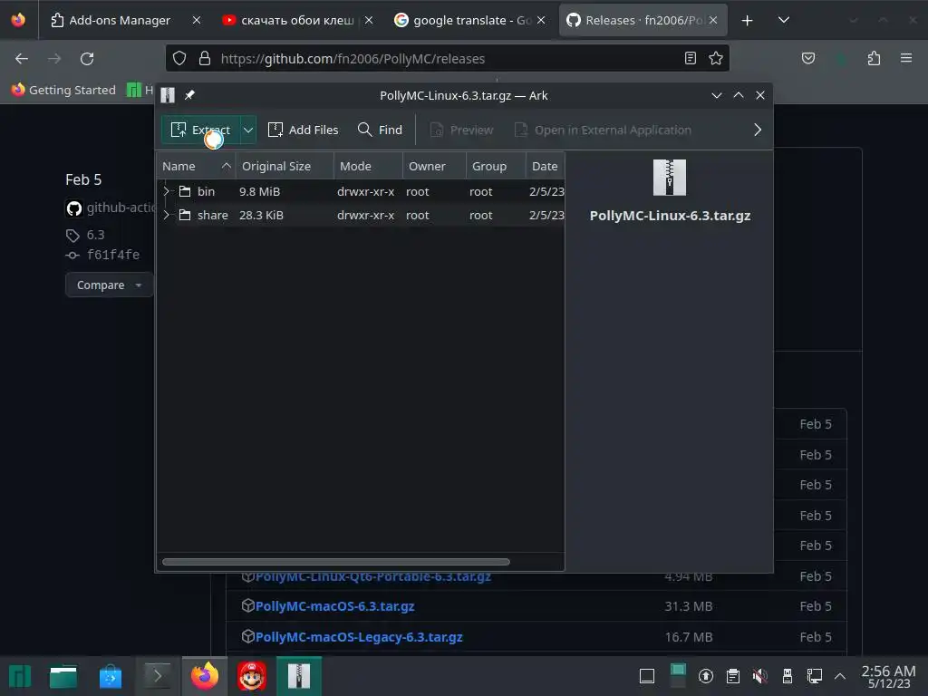This screenshot has width=928, height=696.
Task: Show more Ark toolbar items chevron
Action: [x=758, y=130]
